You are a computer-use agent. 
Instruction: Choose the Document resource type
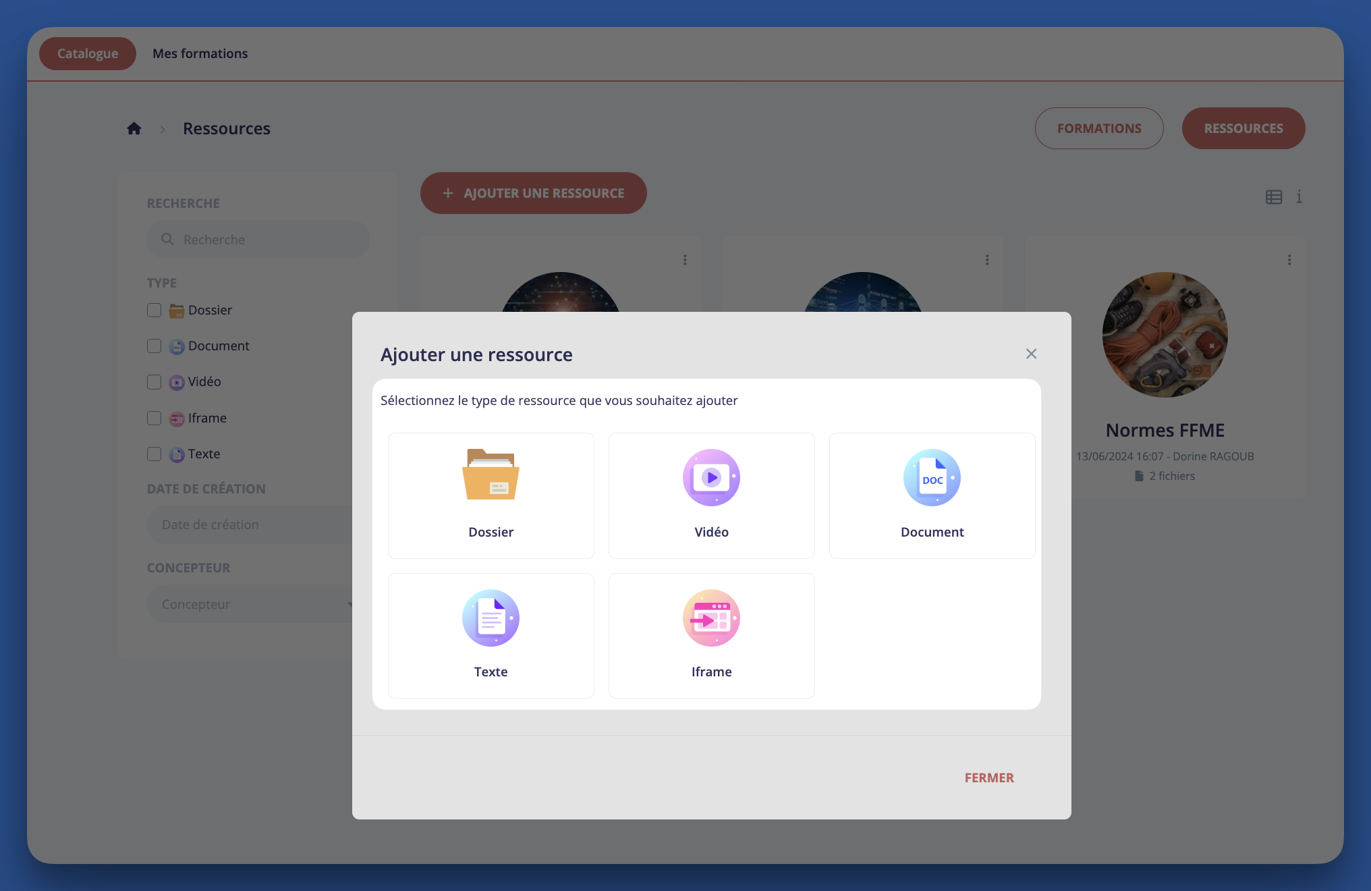point(932,495)
